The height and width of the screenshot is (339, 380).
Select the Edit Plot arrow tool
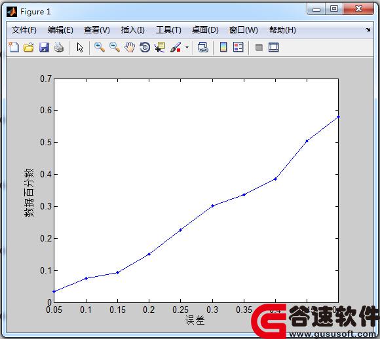[x=80, y=47]
